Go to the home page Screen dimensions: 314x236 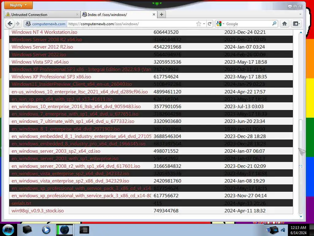click(x=284, y=24)
